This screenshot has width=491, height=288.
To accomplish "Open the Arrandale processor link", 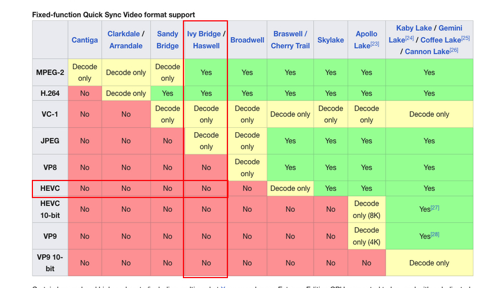I will pyautogui.click(x=126, y=46).
